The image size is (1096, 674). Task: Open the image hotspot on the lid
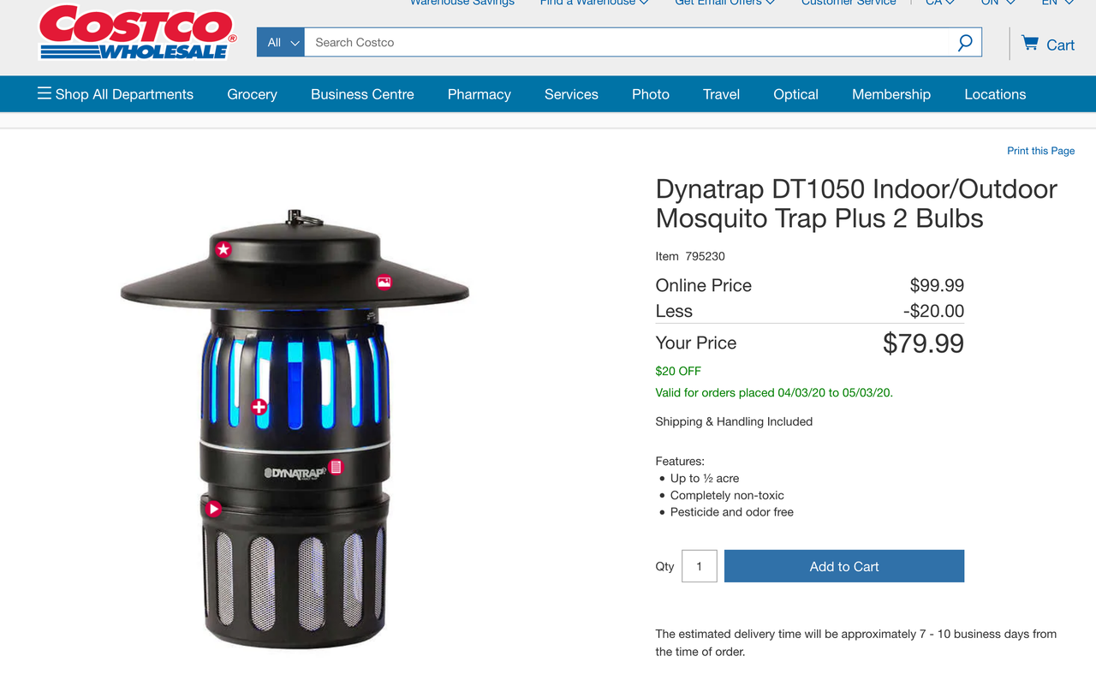click(384, 281)
